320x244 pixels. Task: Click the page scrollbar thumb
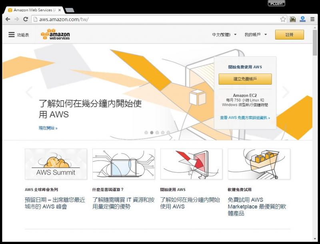315,42
